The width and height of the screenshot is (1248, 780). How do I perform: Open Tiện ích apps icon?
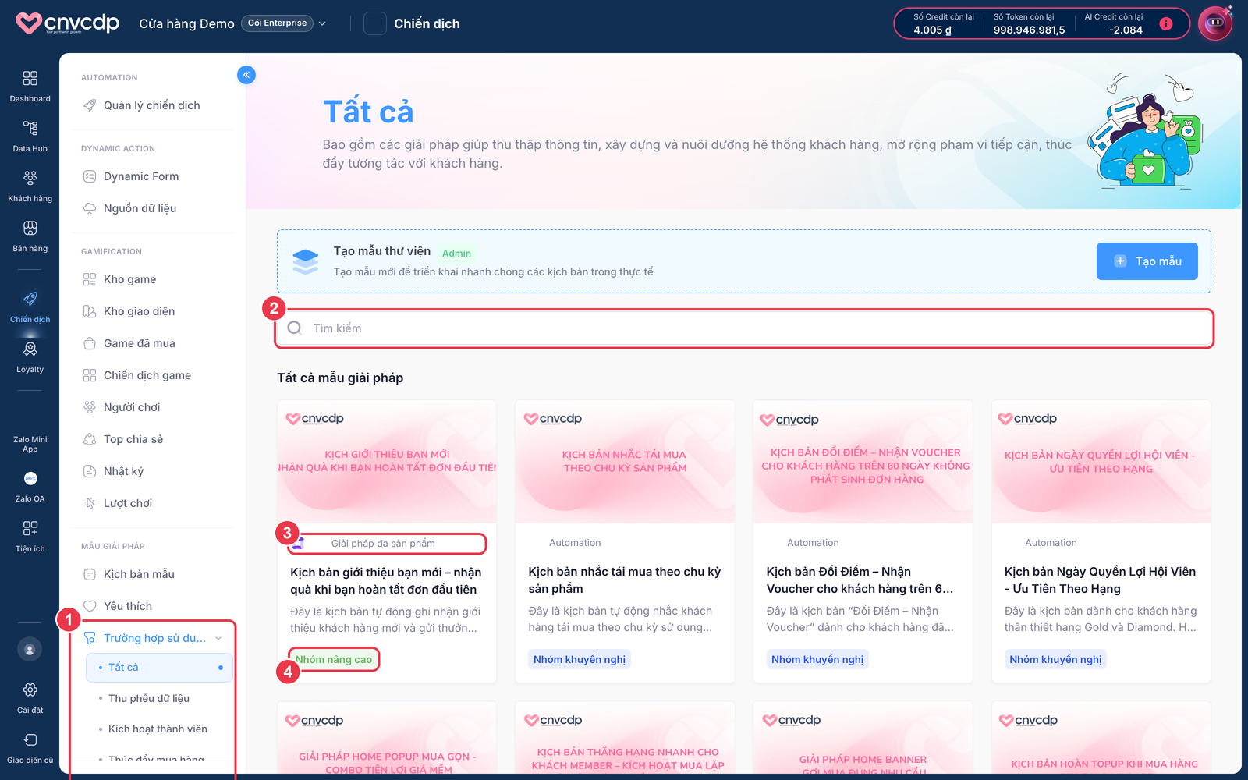click(x=30, y=529)
